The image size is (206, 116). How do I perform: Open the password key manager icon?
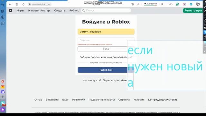point(198,4)
